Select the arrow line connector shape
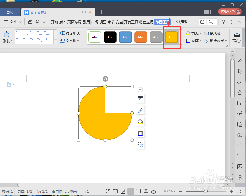Screen dimensions: 246x196 (x=25, y=33)
